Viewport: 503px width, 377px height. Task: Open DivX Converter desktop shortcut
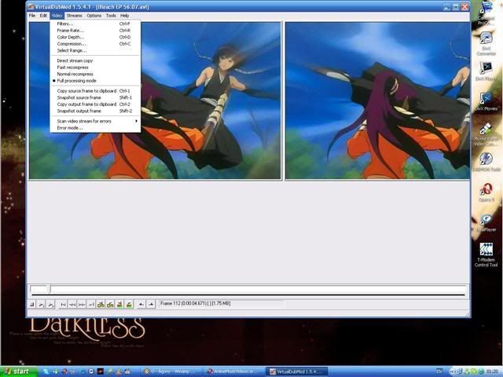[x=486, y=43]
